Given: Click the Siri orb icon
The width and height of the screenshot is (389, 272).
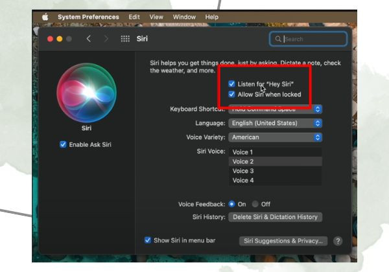Looking at the screenshot, I should (86, 93).
